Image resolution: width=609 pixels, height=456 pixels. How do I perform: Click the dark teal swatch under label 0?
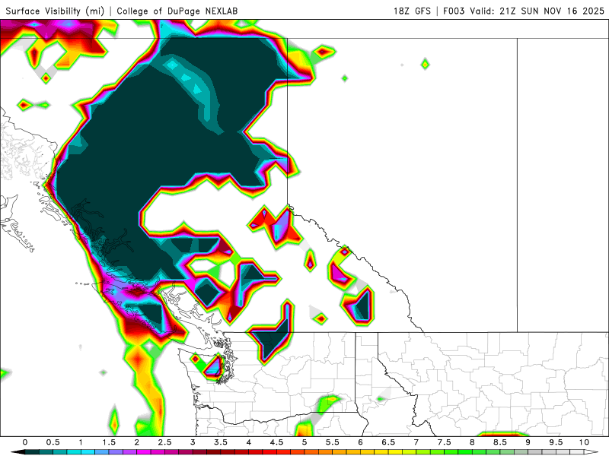pyautogui.click(x=32, y=452)
